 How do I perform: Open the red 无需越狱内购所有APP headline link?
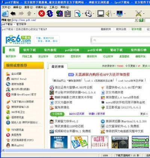point(102,75)
